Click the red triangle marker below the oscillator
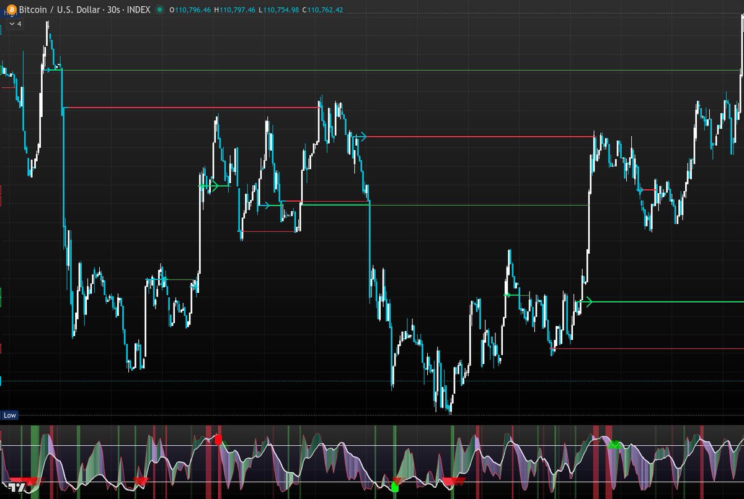The width and height of the screenshot is (744, 499). click(141, 479)
